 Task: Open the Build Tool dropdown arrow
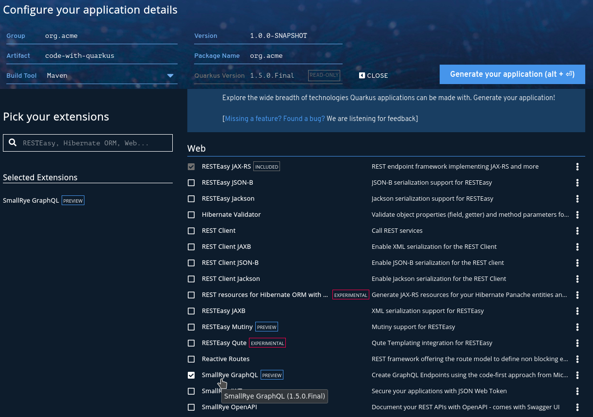170,76
